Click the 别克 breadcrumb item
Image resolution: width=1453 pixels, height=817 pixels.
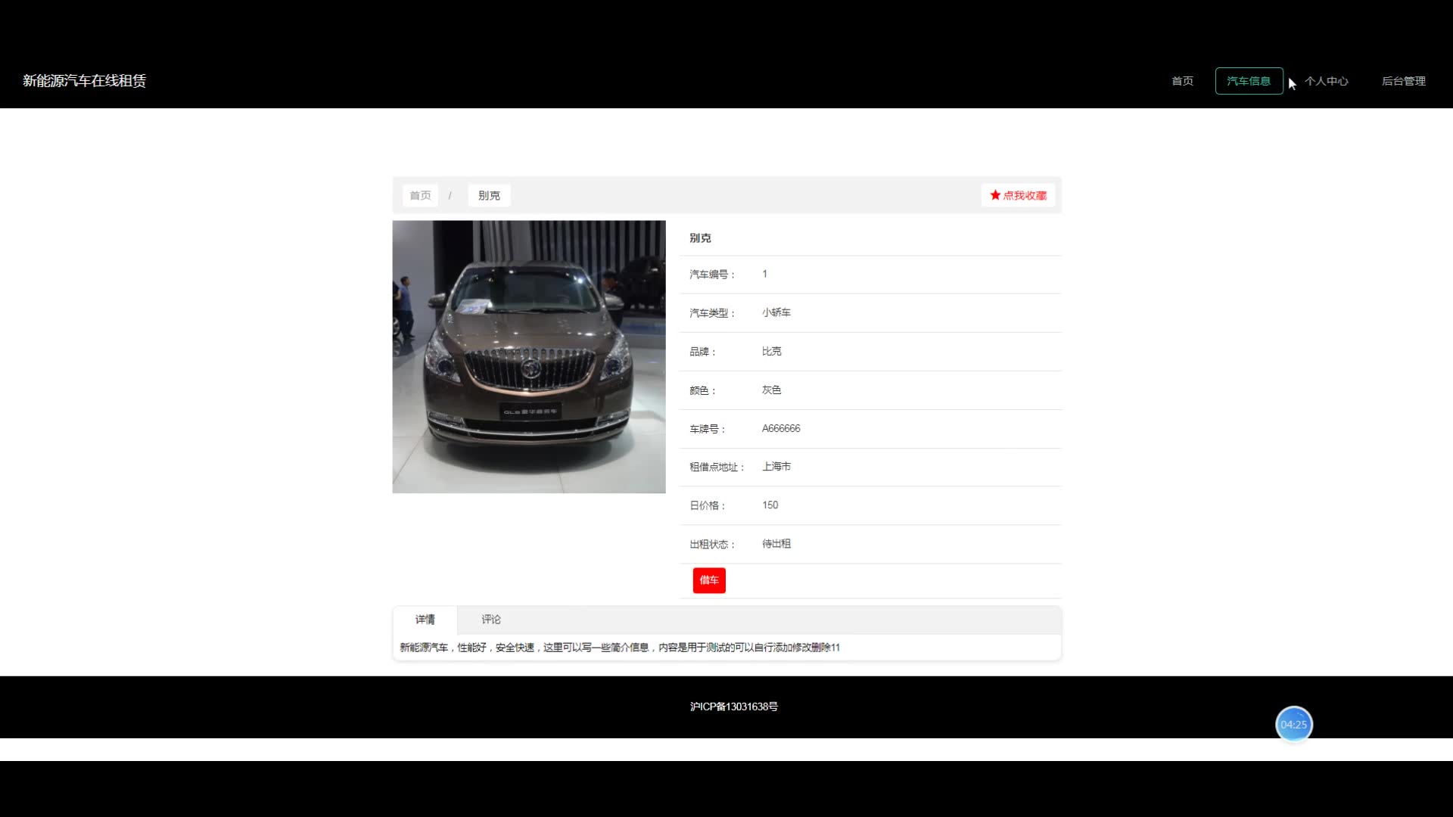coord(489,195)
